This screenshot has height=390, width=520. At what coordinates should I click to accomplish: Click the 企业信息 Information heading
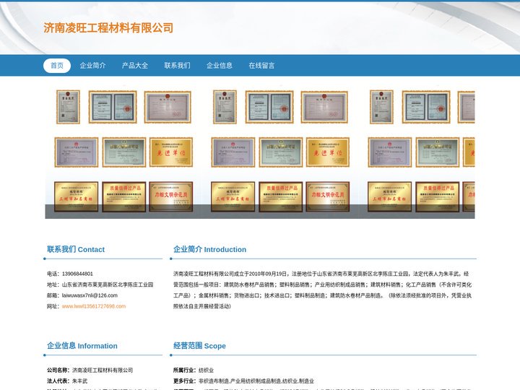tap(82, 346)
